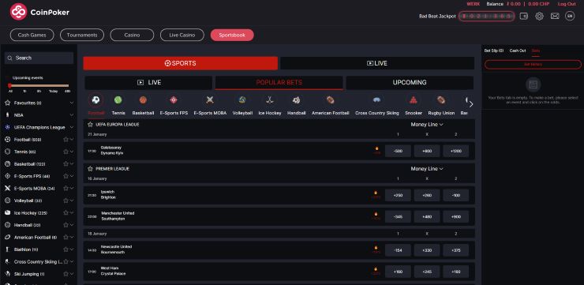This screenshot has height=285, width=584.
Task: Expand UEFA Champions League chevron
Action: [x=72, y=127]
